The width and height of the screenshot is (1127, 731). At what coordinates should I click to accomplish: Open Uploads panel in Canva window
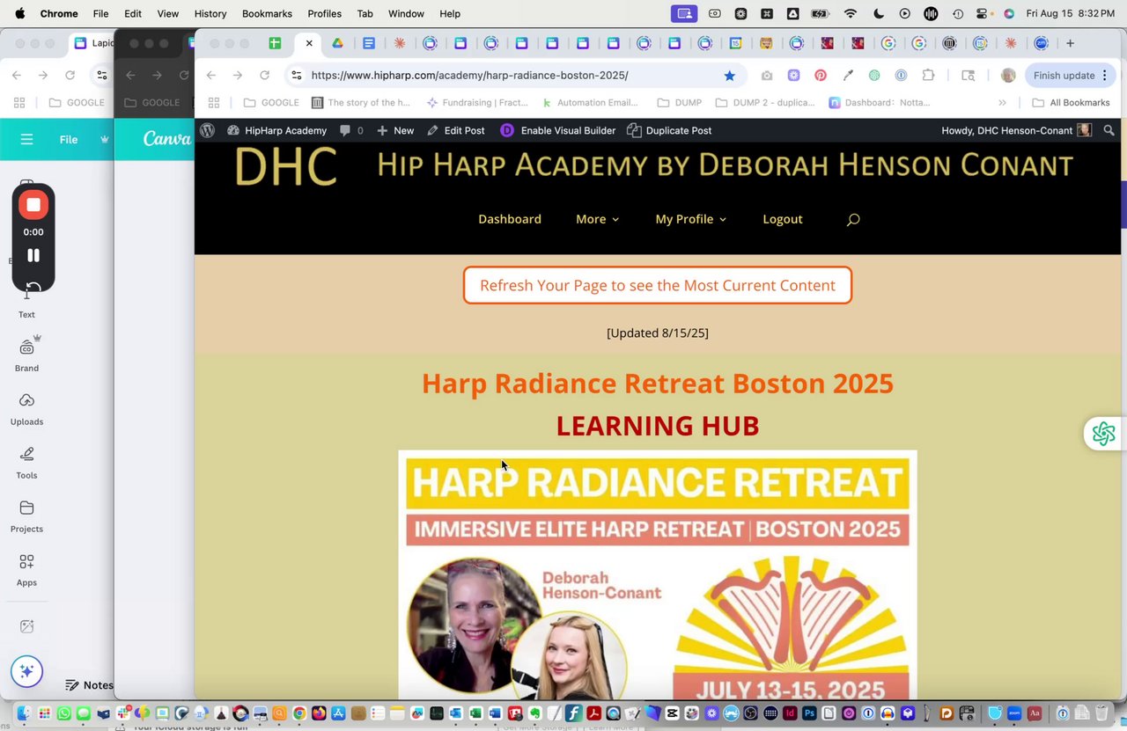click(x=26, y=409)
